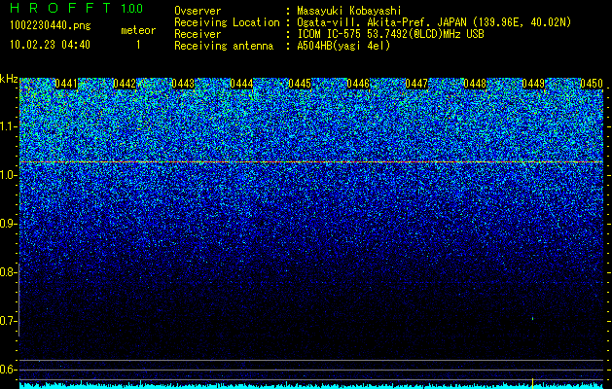612x389 pixels.
Task: Click the meteor count value 1
Action: click(138, 45)
